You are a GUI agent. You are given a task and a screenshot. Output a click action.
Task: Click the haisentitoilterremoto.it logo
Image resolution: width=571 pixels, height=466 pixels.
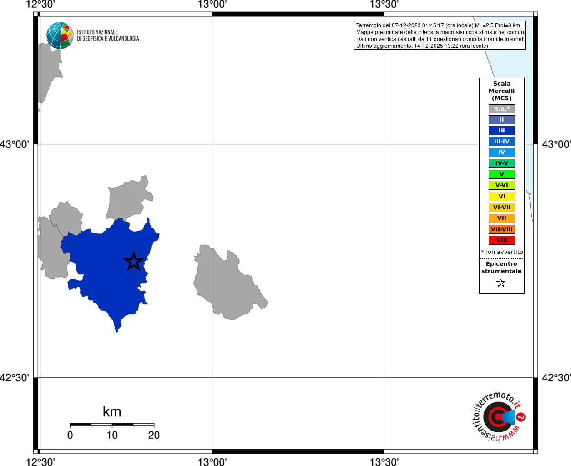pyautogui.click(x=498, y=417)
